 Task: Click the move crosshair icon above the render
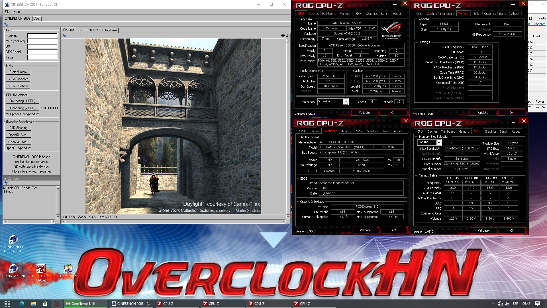(x=283, y=36)
